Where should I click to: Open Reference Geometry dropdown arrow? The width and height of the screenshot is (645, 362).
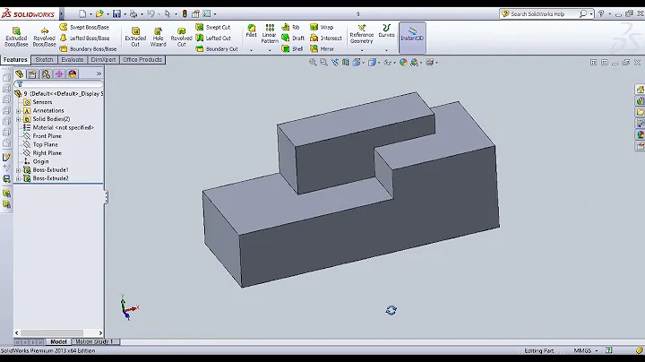point(362,50)
